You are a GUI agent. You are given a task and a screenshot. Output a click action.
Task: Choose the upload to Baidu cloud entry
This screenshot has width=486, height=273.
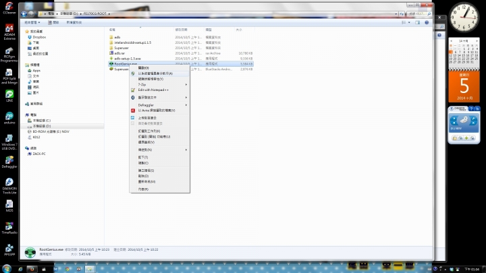[x=159, y=118]
